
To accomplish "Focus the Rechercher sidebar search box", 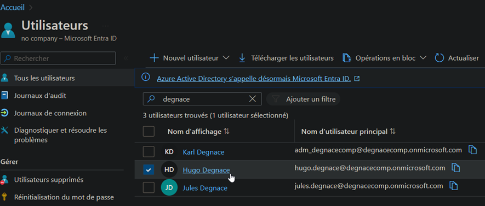I will (58, 58).
